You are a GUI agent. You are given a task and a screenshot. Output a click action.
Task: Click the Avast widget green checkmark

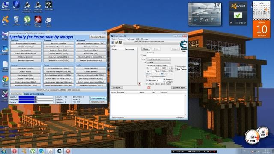pos(238,15)
